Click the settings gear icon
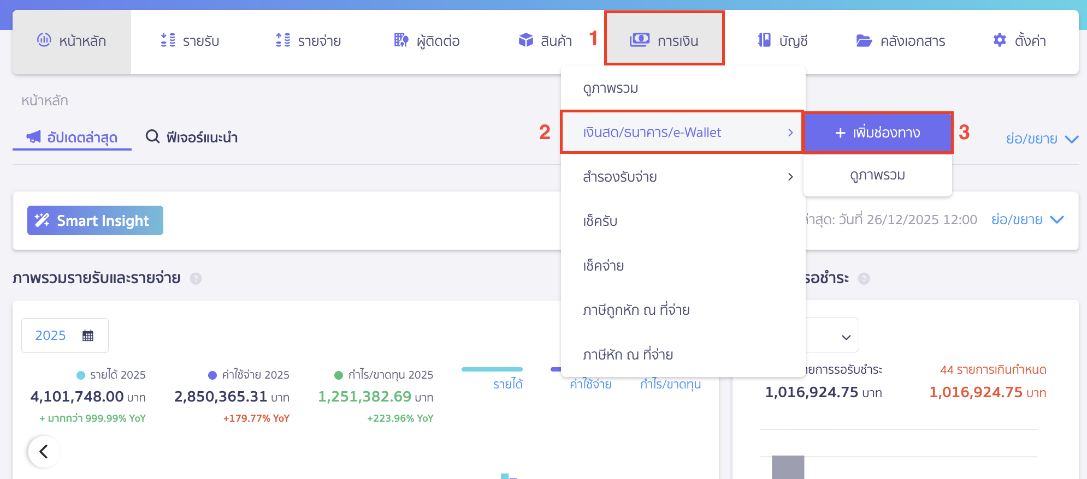The image size is (1087, 479). pos(1000,40)
